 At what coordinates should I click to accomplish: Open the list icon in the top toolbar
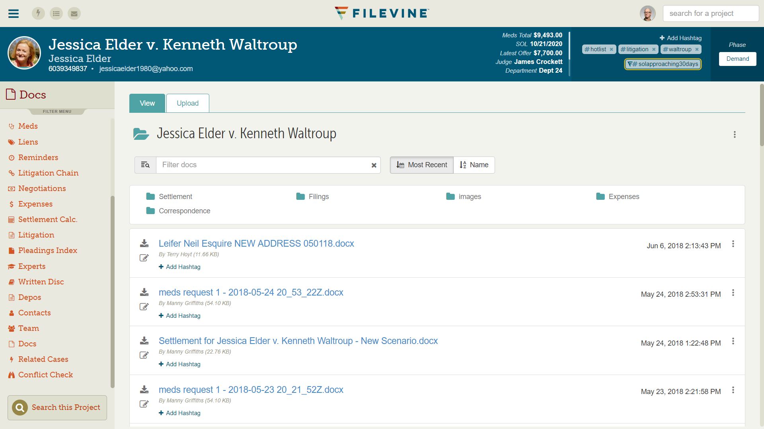tap(56, 13)
